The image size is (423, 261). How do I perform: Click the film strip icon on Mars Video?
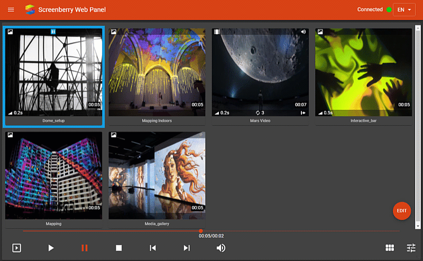point(217,32)
